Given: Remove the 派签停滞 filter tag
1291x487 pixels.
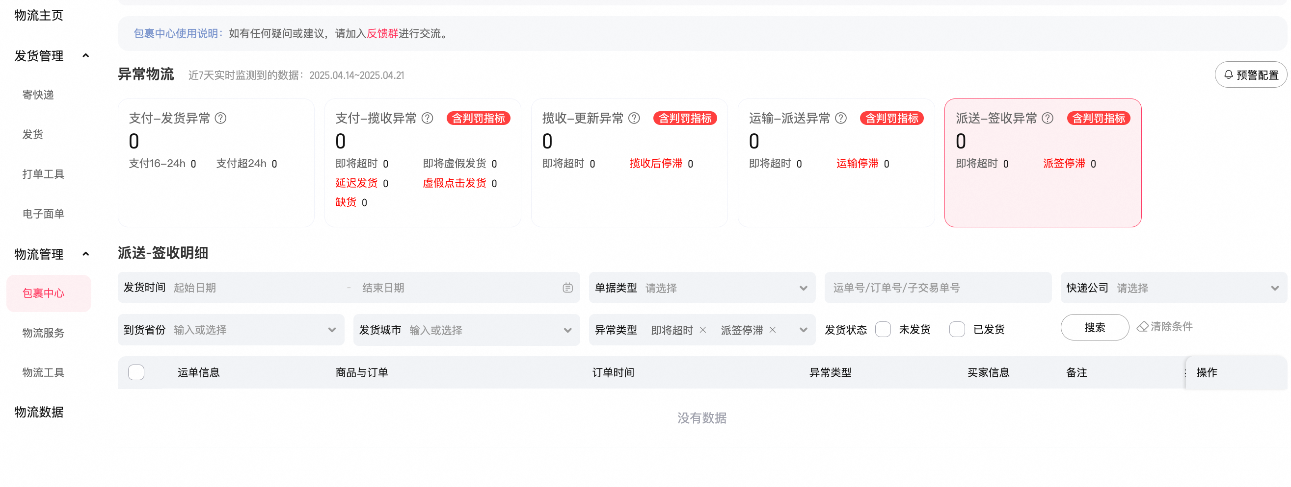Looking at the screenshot, I should tap(772, 330).
